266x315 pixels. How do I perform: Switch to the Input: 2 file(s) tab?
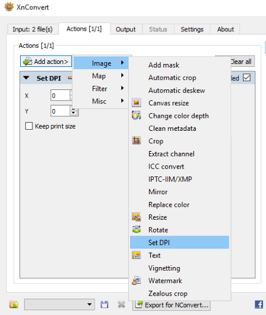click(x=33, y=30)
